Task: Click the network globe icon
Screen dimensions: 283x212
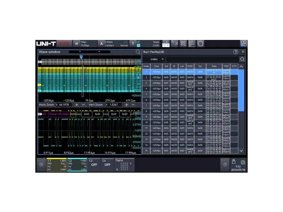Action: tap(243, 162)
